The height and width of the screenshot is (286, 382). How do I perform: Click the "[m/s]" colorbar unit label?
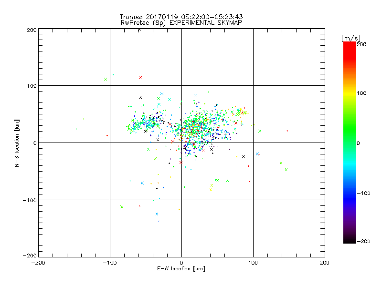coord(351,38)
